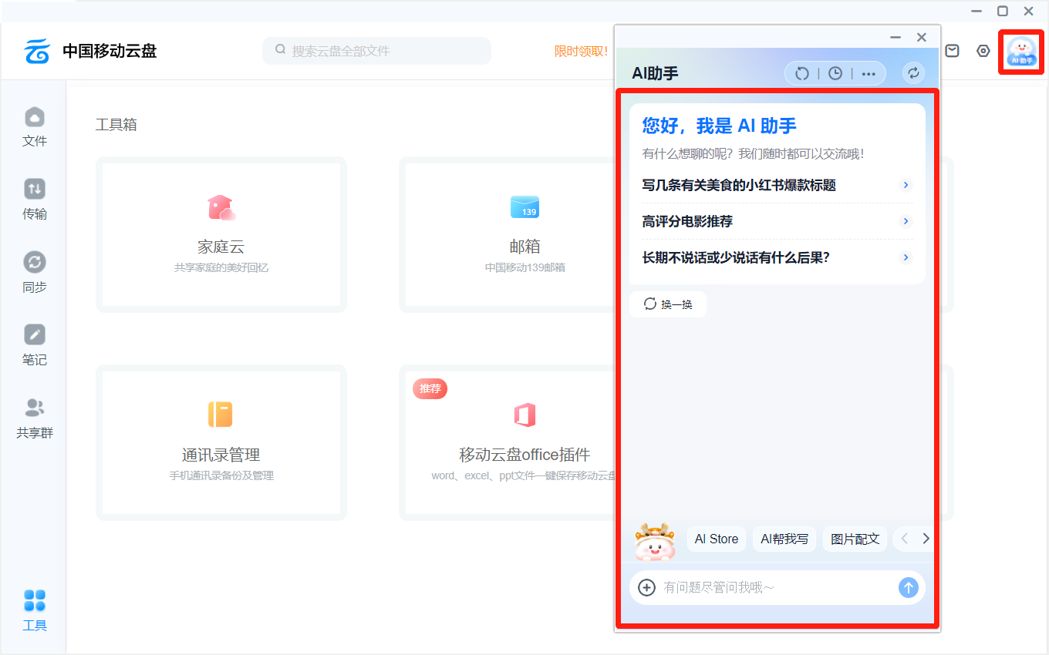Screen dimensions: 1049x655
Task: Open the AI 助手 avatar icon in header
Action: point(1021,52)
